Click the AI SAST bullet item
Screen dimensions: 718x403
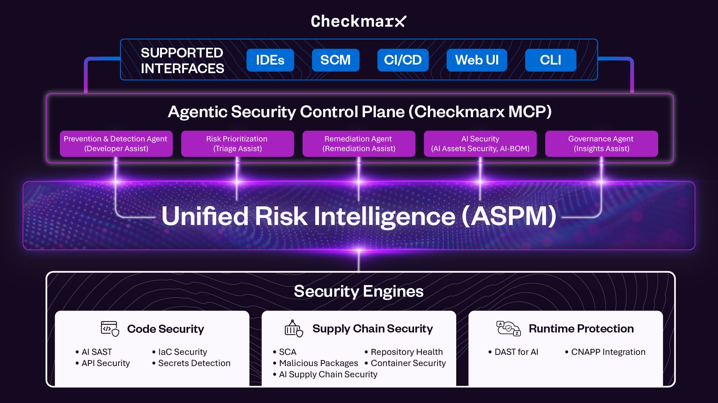(96, 352)
